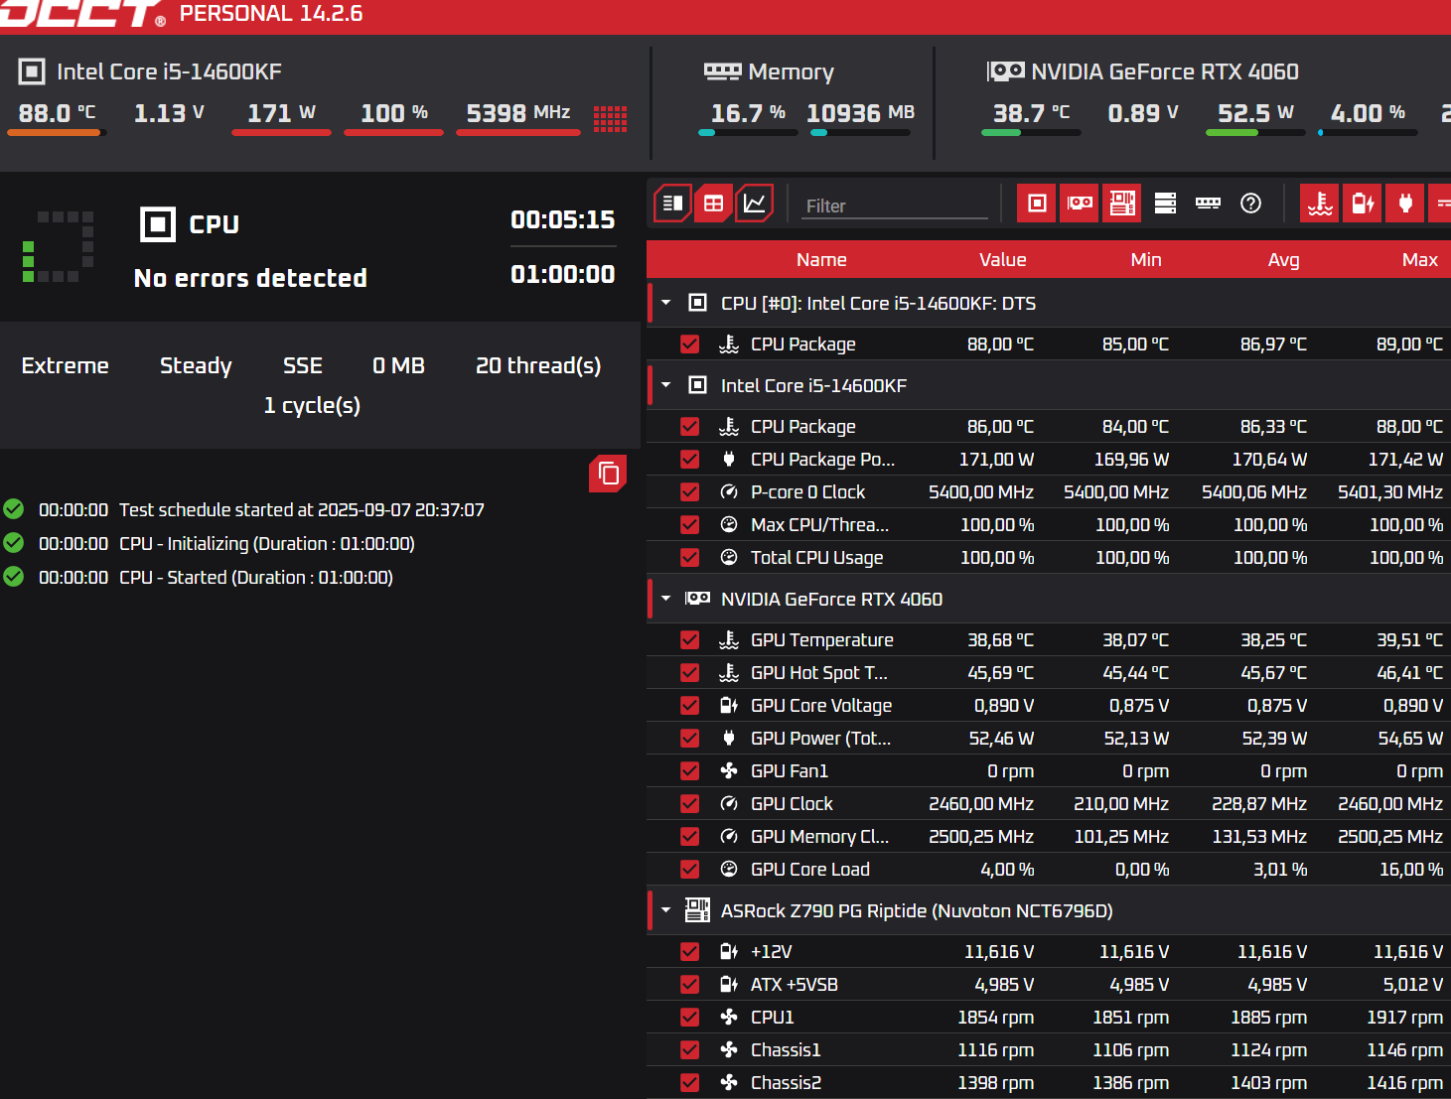1451x1099 pixels.
Task: Click the elapsed time 00:05:15
Action: tap(563, 219)
